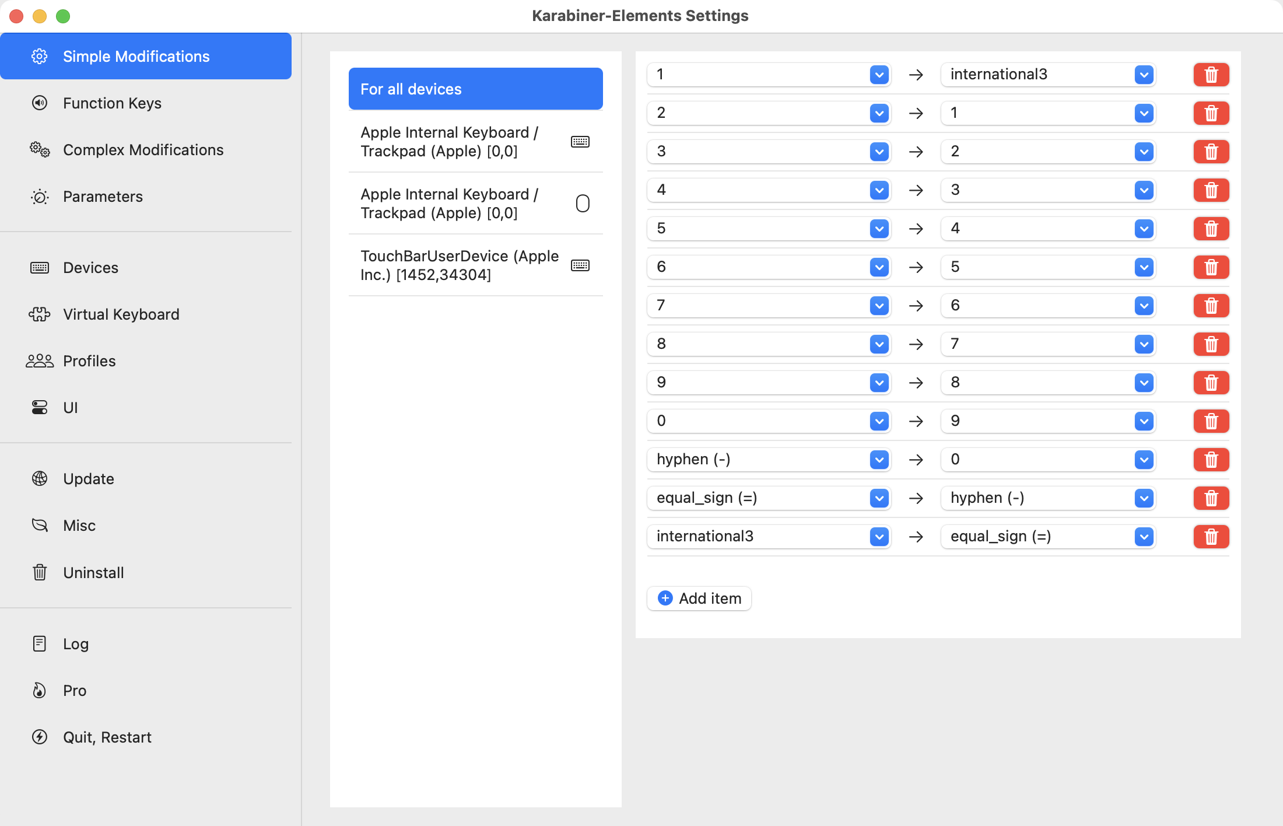Click the Update globe icon
1283x826 pixels.
point(40,479)
